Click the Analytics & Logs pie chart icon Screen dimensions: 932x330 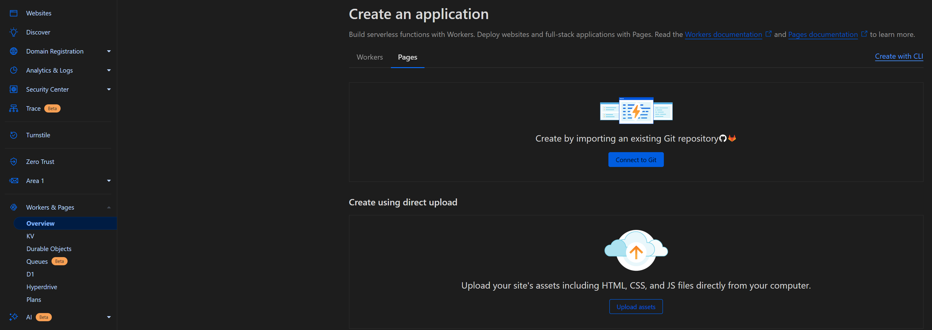click(14, 70)
